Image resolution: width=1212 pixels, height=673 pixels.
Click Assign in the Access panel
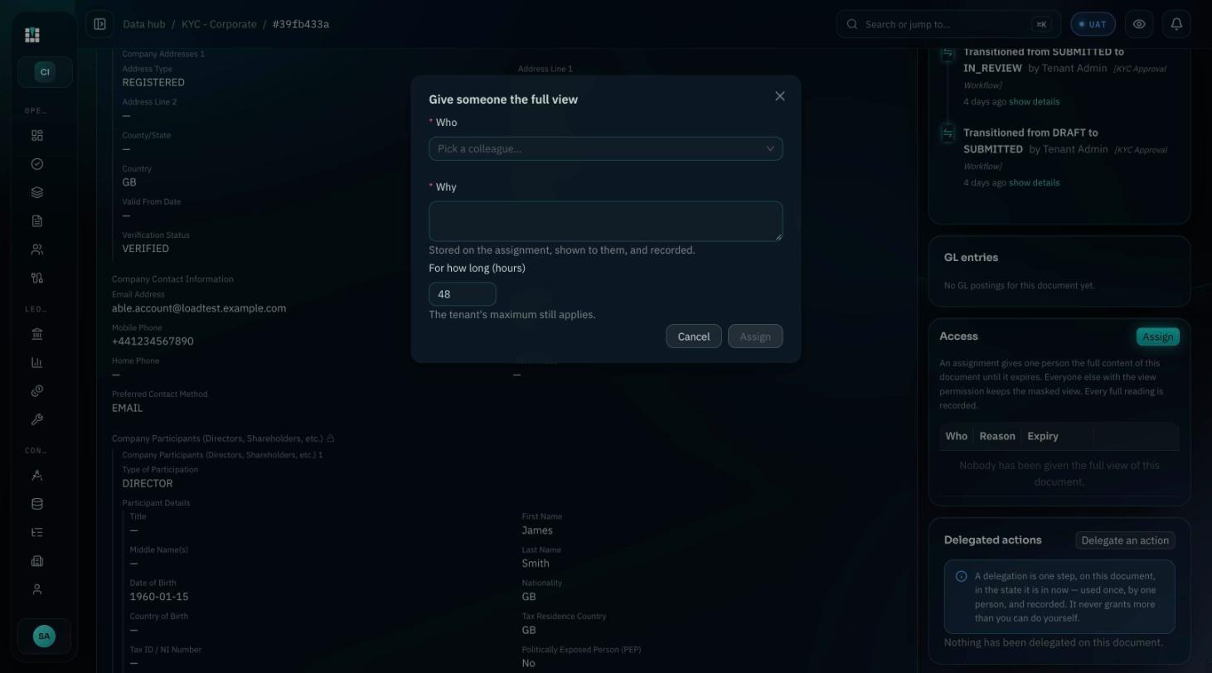1157,336
